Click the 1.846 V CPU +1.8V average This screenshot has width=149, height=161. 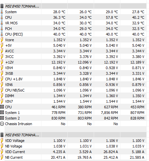(138, 79)
